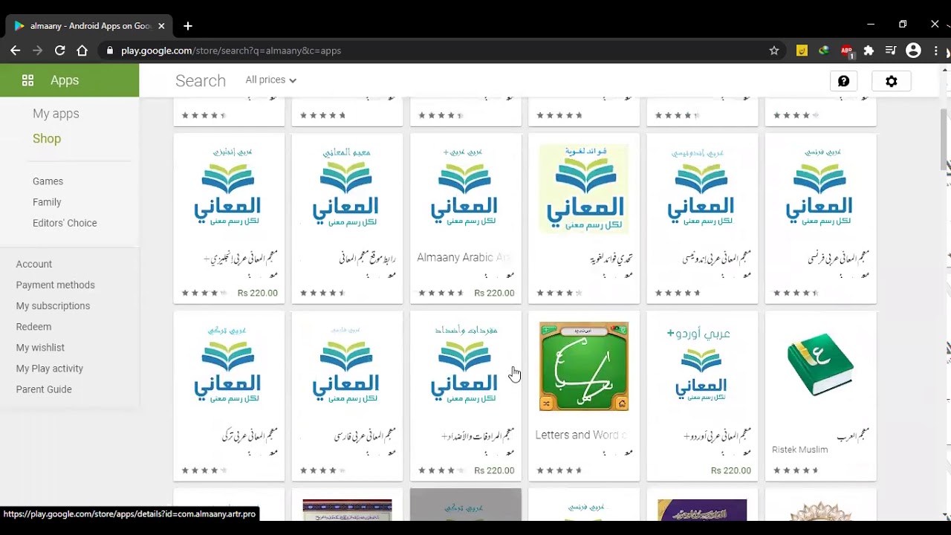Click the page's vertical scrollbar thumb
Image resolution: width=951 pixels, height=535 pixels.
point(945,139)
